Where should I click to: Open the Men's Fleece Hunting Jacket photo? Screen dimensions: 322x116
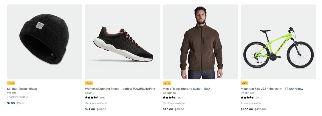(200, 42)
